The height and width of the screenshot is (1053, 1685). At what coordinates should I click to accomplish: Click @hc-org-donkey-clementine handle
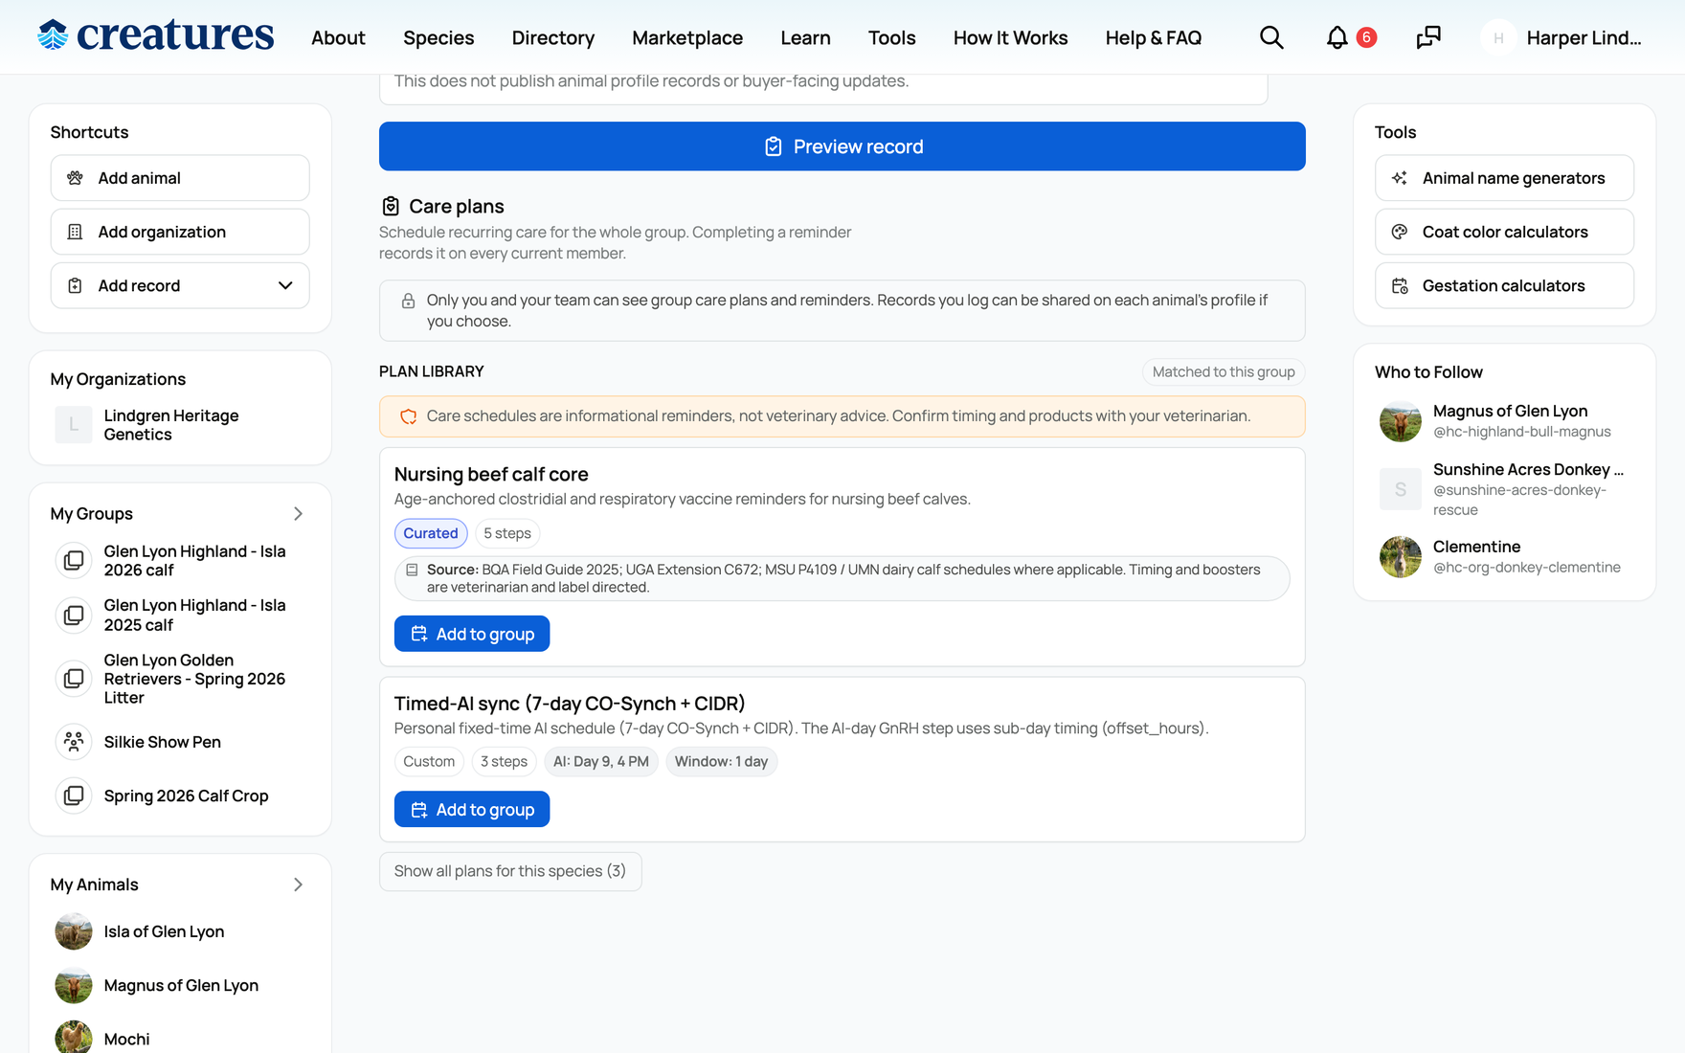point(1526,568)
